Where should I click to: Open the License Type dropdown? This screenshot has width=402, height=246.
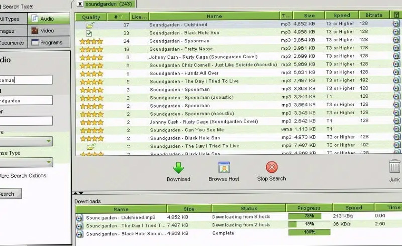coord(26,162)
